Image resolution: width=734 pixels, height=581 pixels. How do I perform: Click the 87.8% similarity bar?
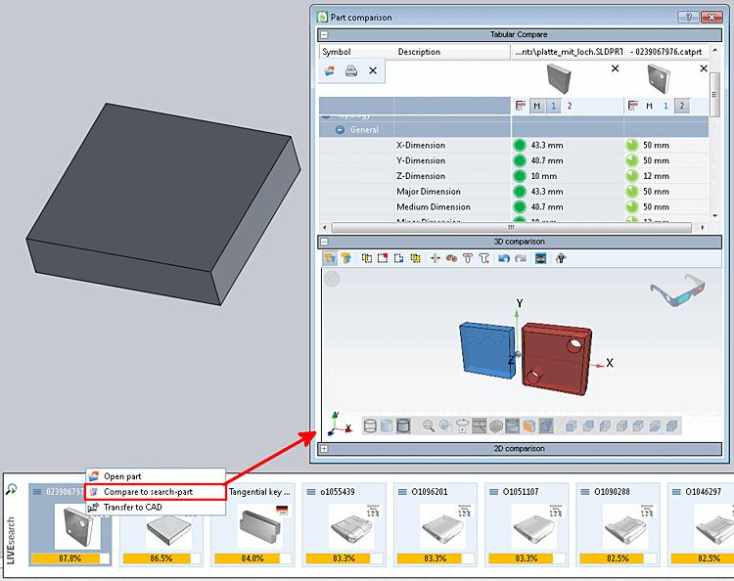pos(70,559)
